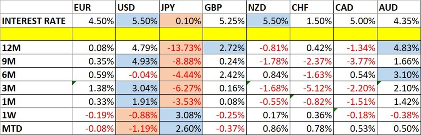This screenshot has width=421, height=135.
Task: Click the USD interest rate cell
Action: tap(137, 21)
